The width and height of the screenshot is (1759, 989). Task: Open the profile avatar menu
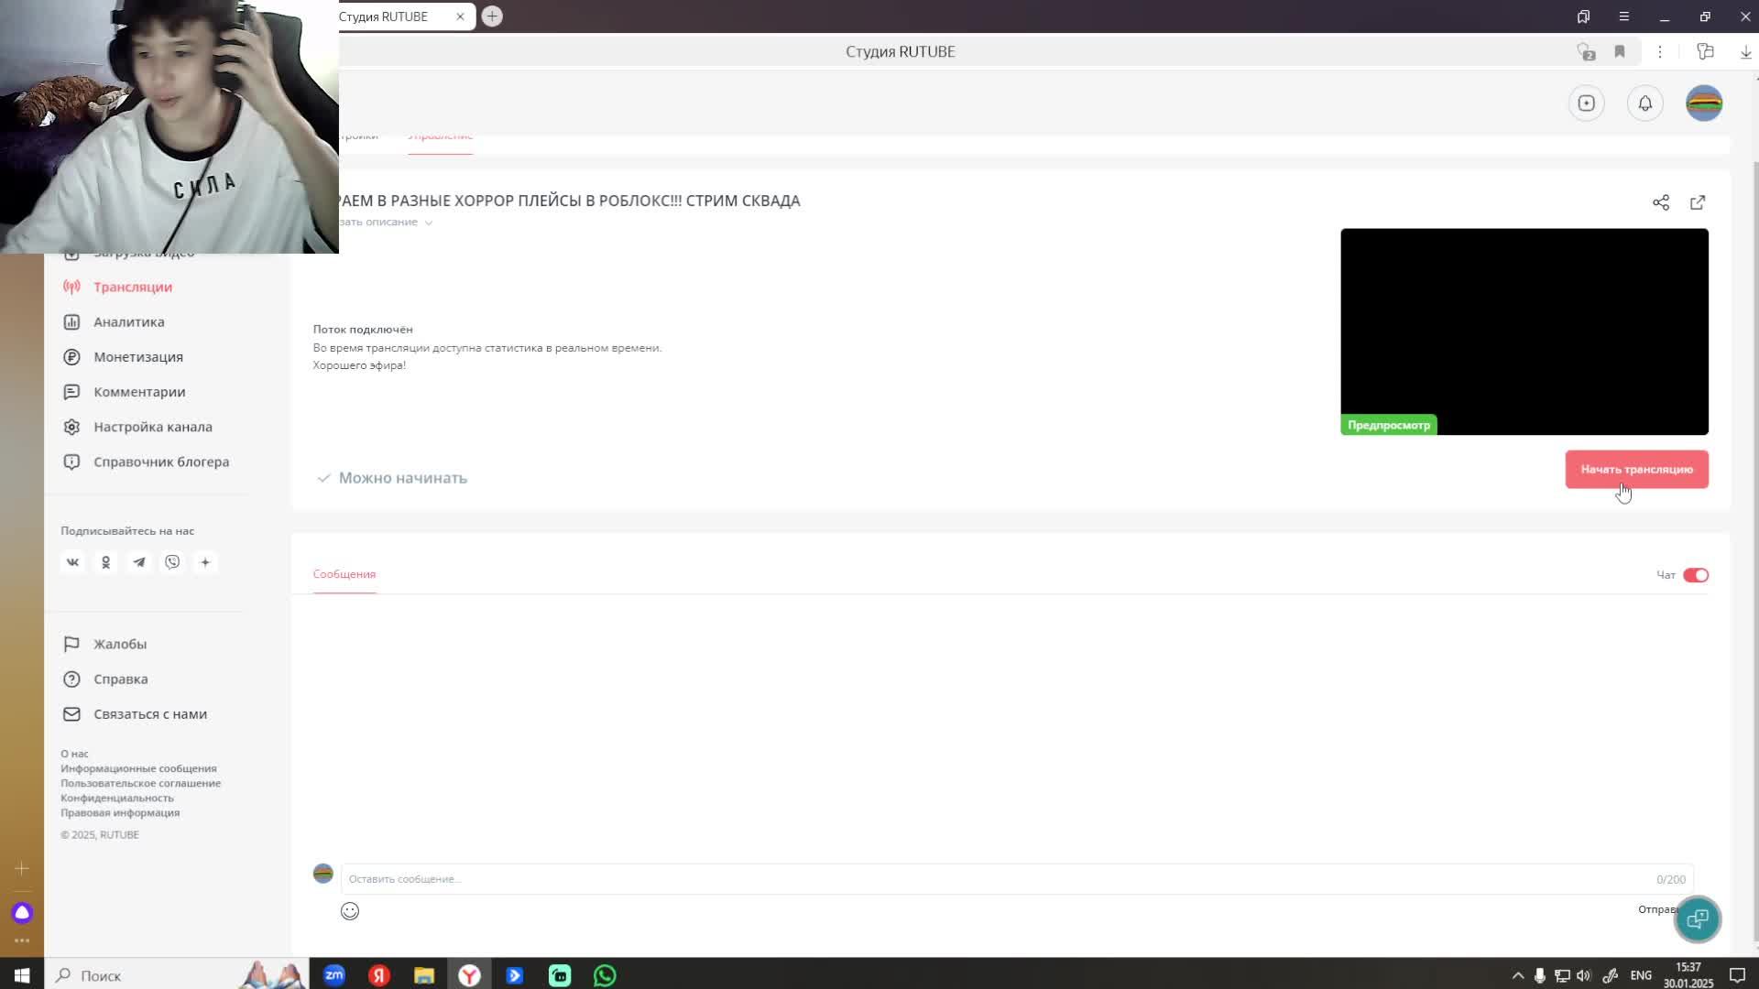coord(1704,103)
